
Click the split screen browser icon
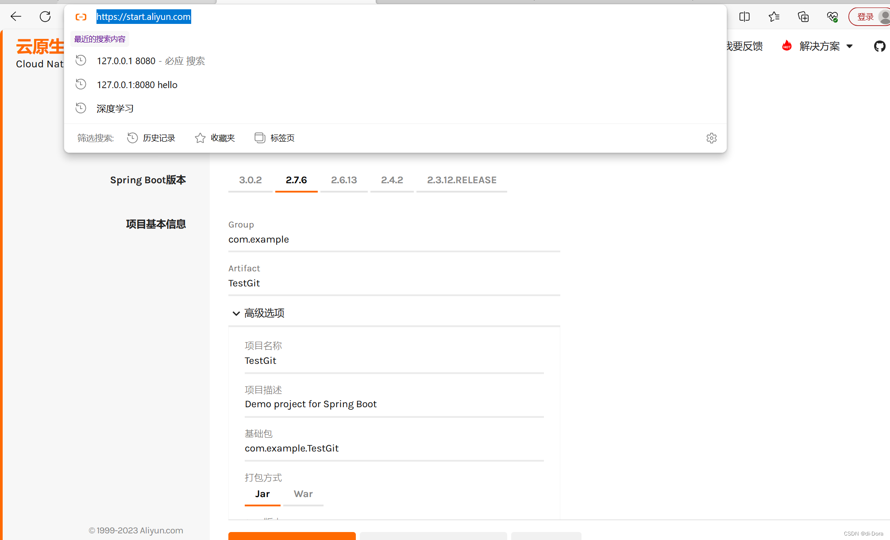tap(744, 16)
